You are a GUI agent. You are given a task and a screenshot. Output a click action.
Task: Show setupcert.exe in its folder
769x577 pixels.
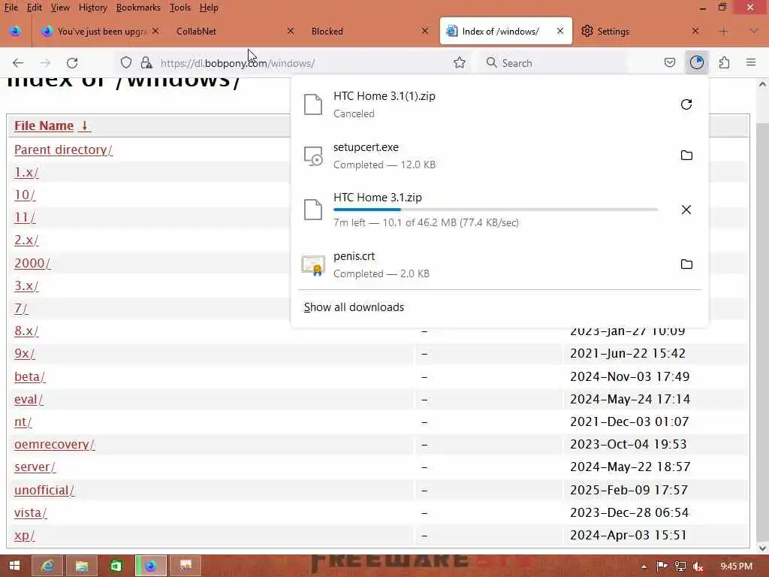pyautogui.click(x=686, y=156)
